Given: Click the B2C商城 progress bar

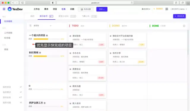Looking at the screenshot, I should (47, 56).
